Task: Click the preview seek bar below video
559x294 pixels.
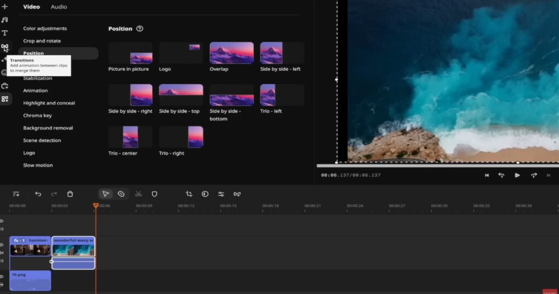Action: point(437,166)
